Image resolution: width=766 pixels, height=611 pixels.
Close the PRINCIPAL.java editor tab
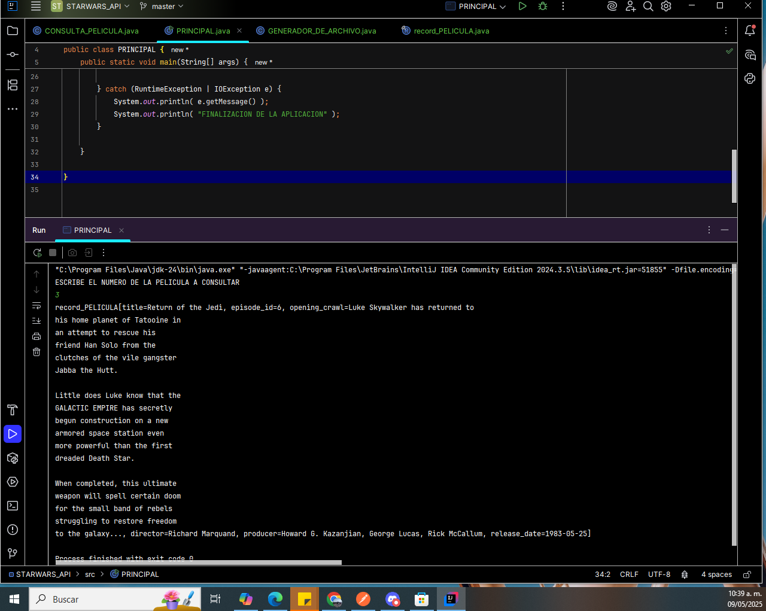[239, 31]
